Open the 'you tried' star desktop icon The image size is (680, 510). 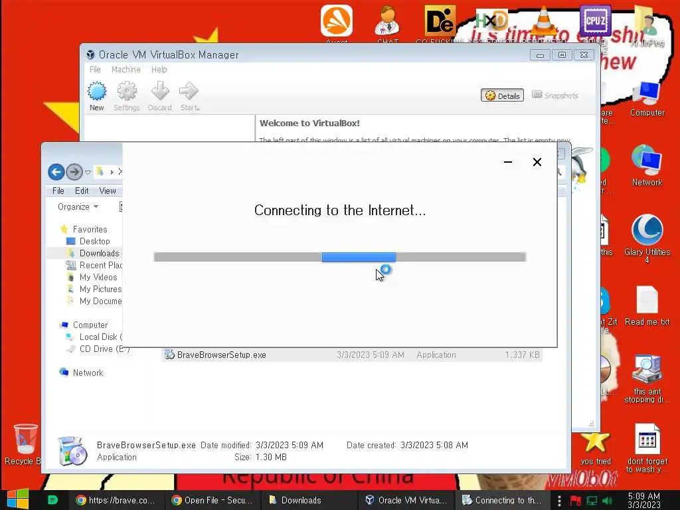click(596, 448)
